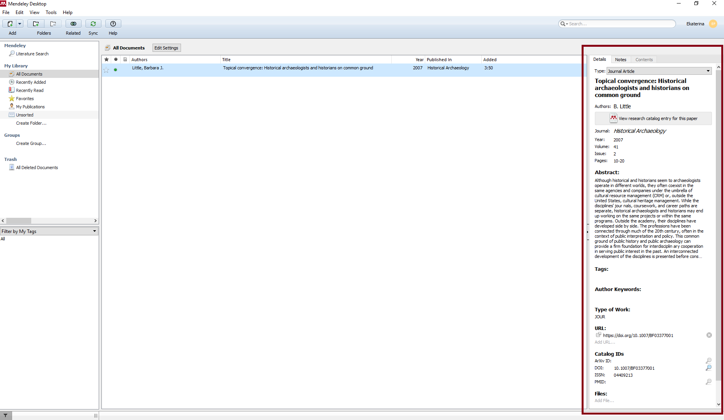Image resolution: width=724 pixels, height=420 pixels.
Task: Open the Help toolbar icon
Action: (113, 24)
